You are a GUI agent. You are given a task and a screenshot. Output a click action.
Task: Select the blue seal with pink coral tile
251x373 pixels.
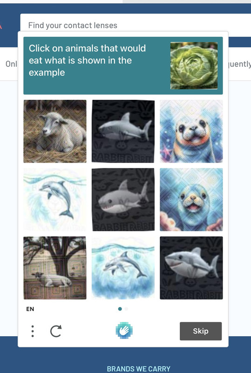191,200
